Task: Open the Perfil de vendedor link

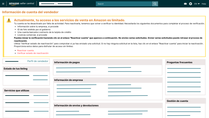Action: (38, 61)
